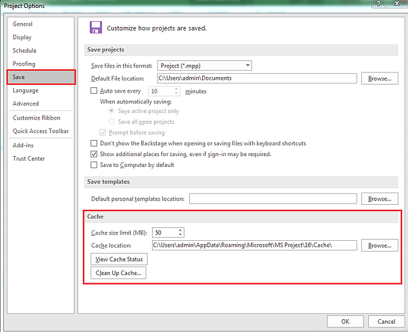Decrease the auto save minutes value
408x332 pixels.
(176, 93)
